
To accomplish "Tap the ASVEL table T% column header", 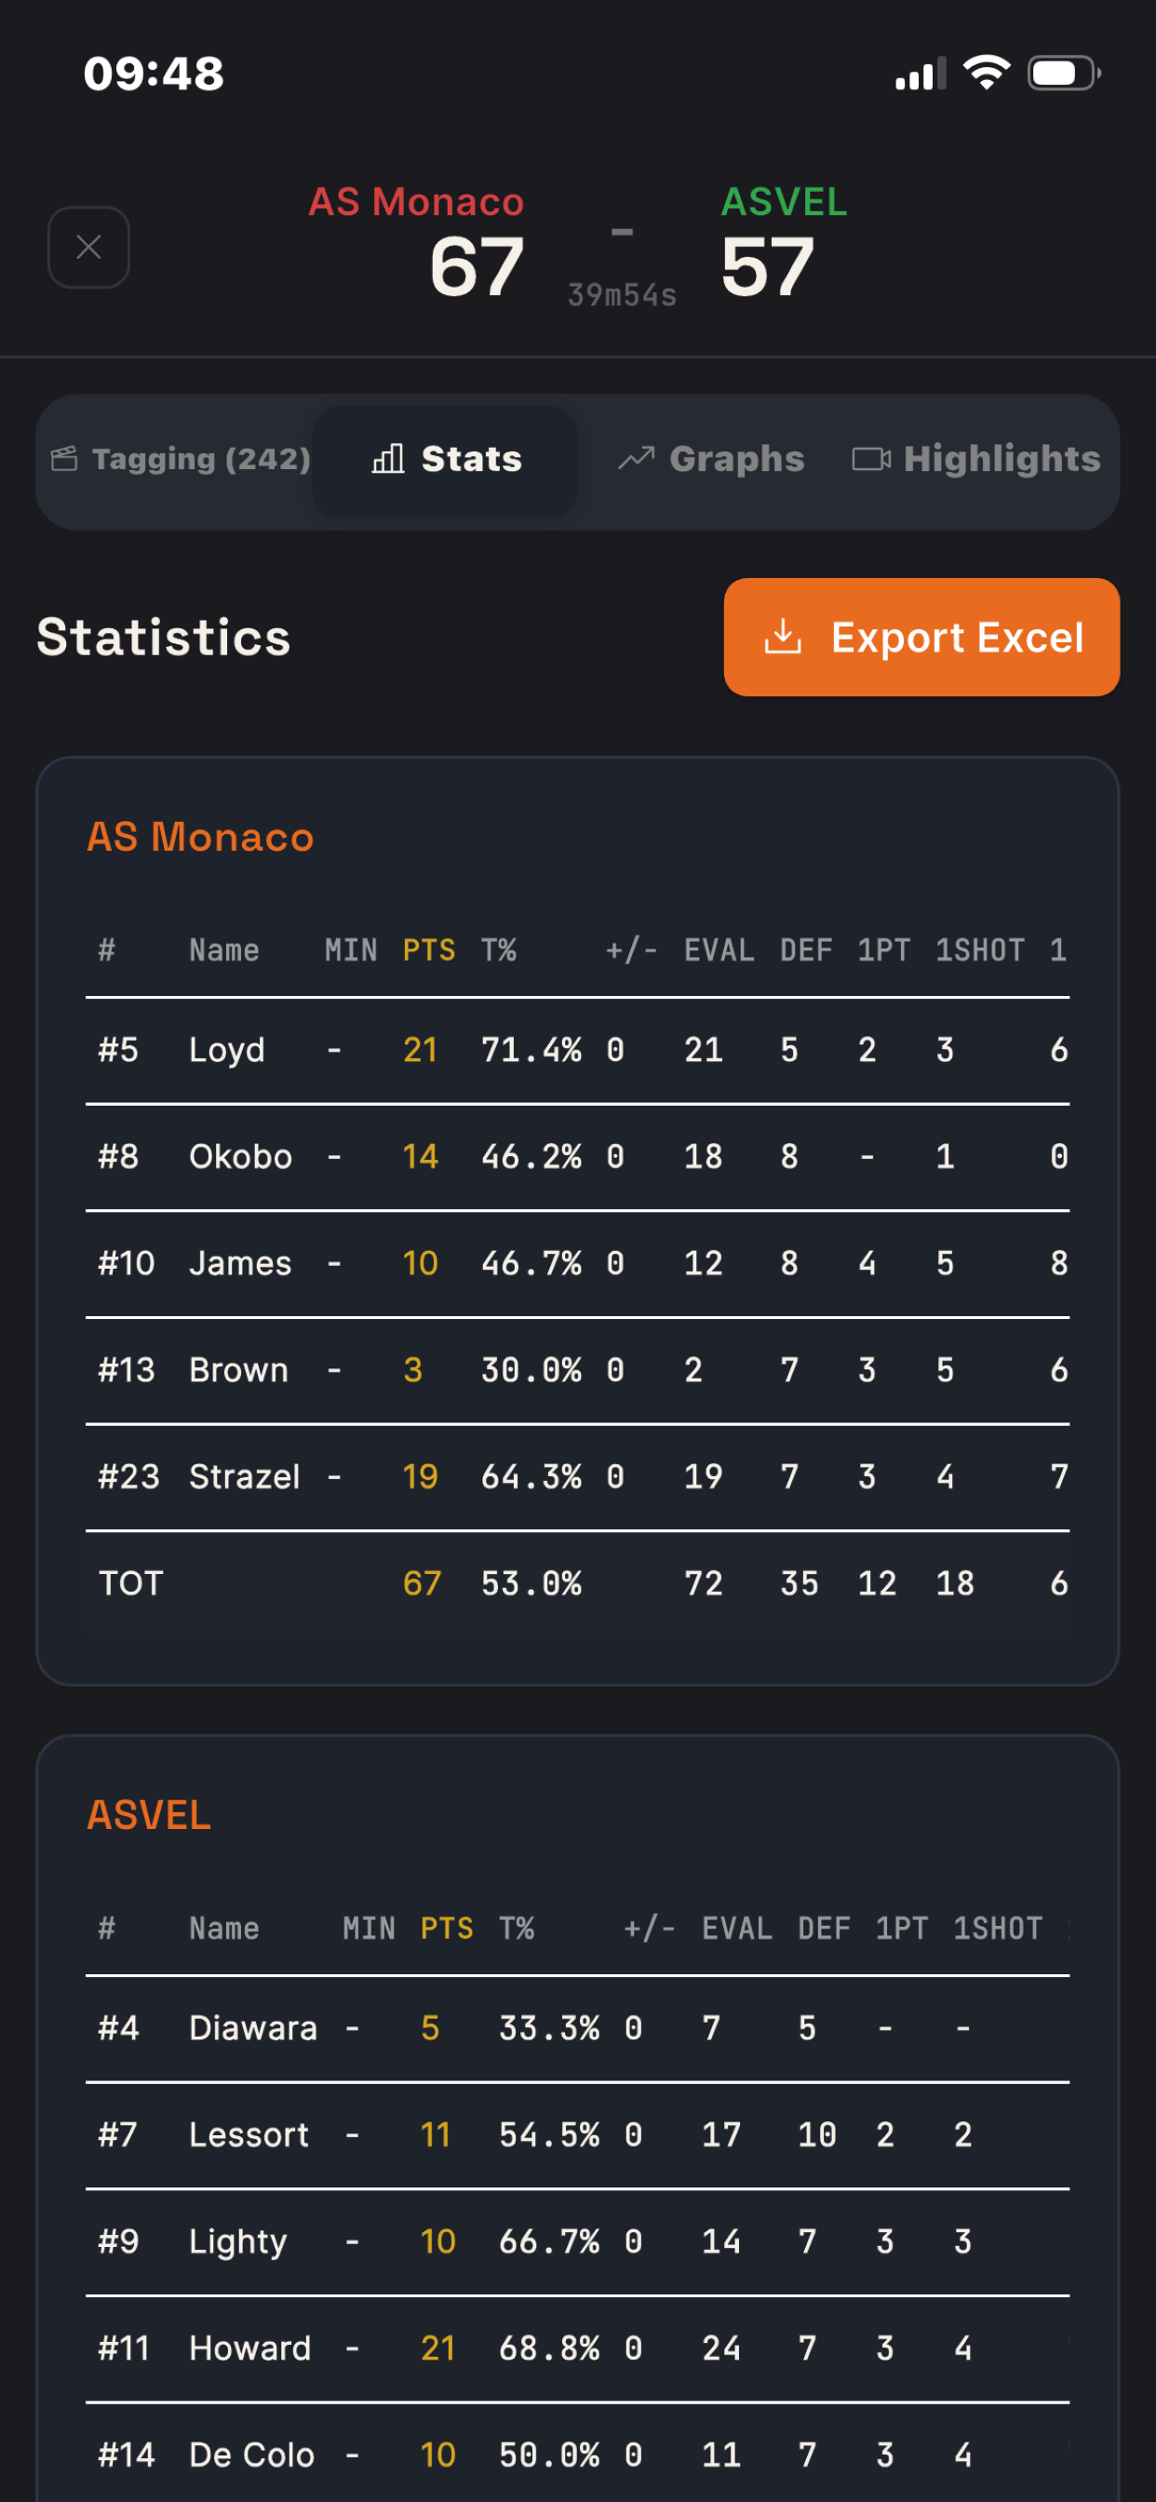I will 516,1928.
